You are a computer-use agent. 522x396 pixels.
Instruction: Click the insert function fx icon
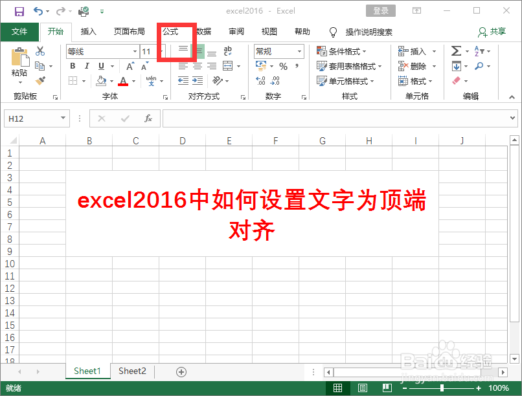point(148,118)
